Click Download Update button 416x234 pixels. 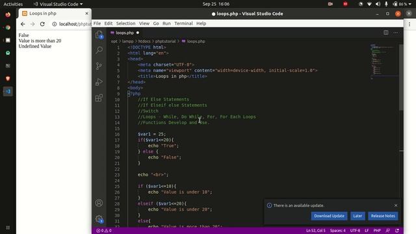329,216
